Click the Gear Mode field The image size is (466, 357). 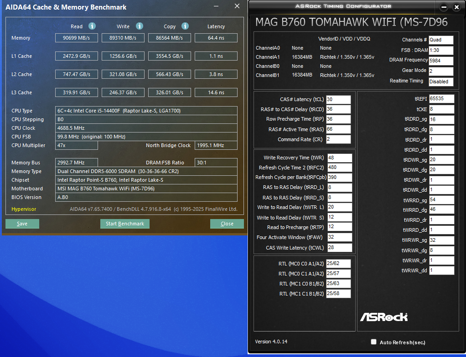[441, 71]
